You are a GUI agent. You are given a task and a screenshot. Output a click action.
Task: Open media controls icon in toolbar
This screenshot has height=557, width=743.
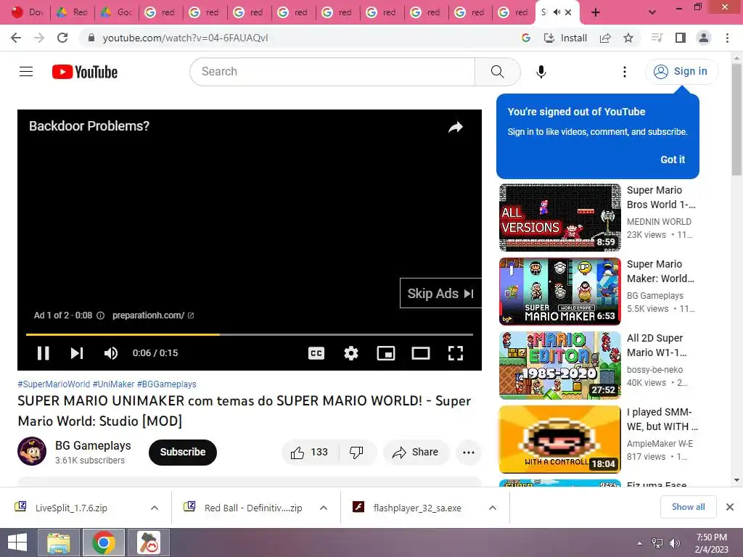tap(657, 38)
